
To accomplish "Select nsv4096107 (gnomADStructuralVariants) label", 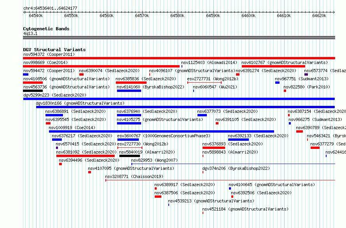I will pyautogui.click(x=192, y=71).
